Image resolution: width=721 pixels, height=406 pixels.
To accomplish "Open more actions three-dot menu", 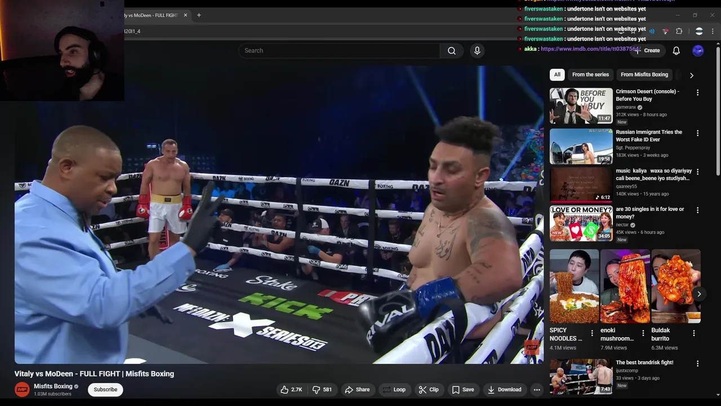I will point(537,390).
